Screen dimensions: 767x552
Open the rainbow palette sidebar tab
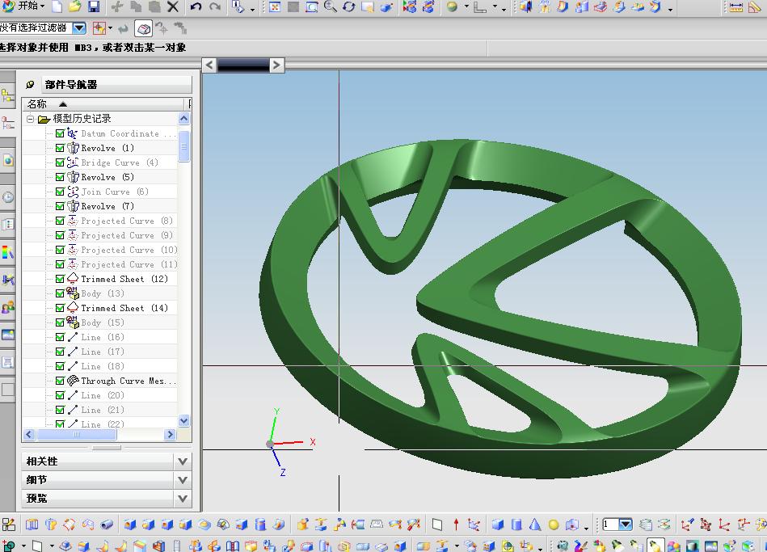(x=7, y=251)
